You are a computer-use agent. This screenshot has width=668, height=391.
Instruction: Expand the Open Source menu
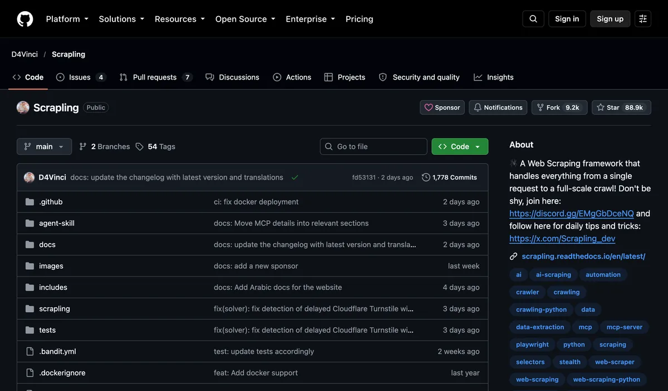point(245,19)
